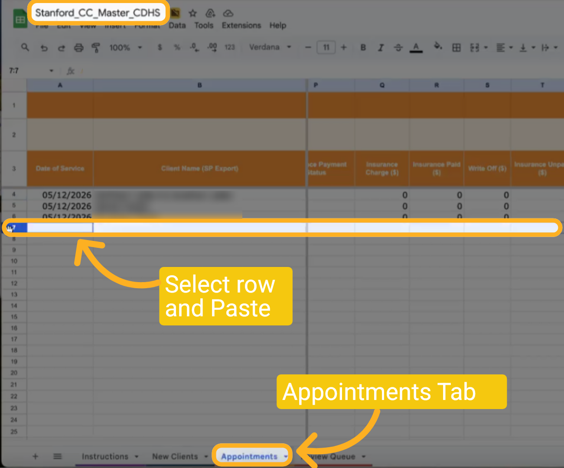Open the zoom 100% dropdown
The image size is (564, 468).
[x=126, y=47]
